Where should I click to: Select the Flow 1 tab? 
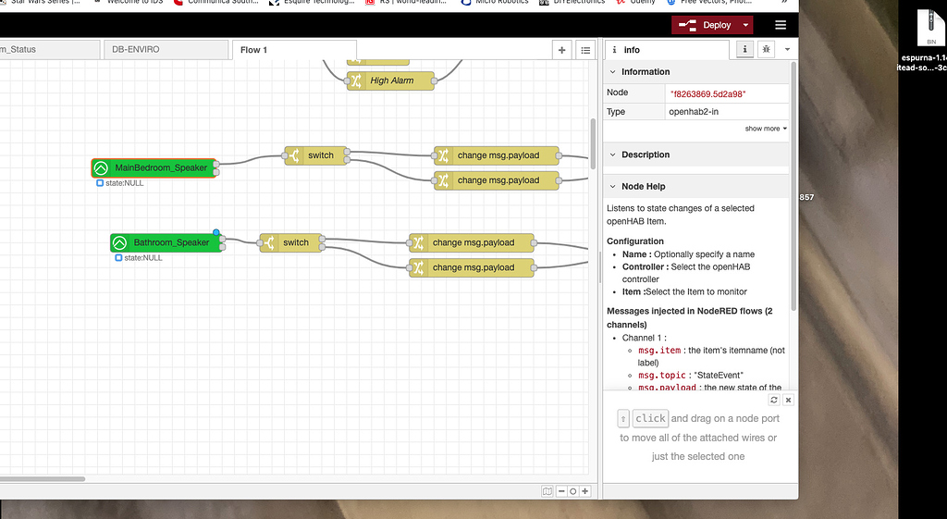point(253,50)
